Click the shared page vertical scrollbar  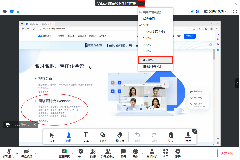coord(214,54)
